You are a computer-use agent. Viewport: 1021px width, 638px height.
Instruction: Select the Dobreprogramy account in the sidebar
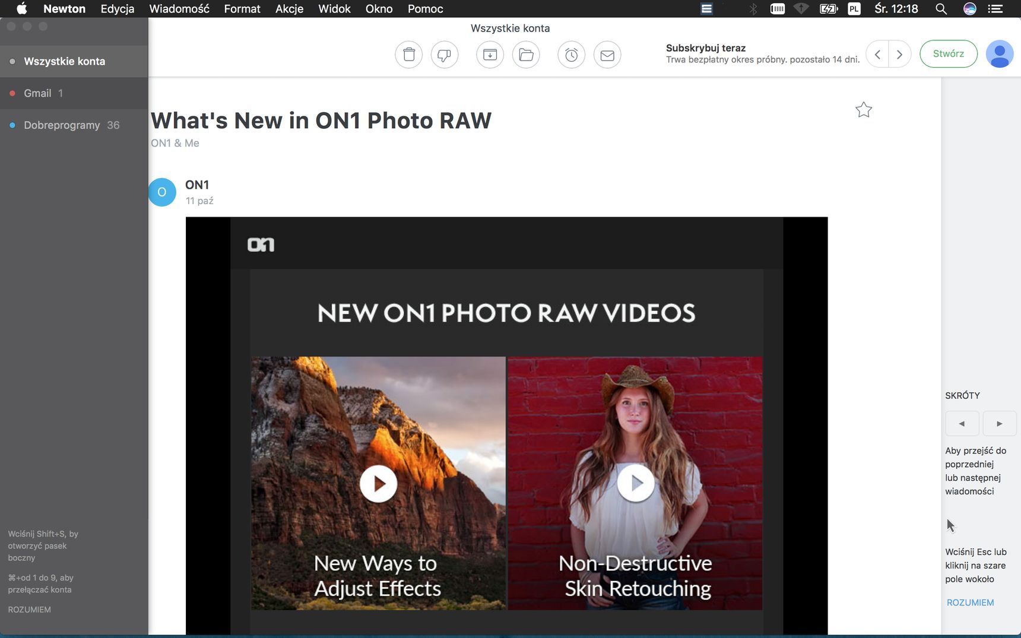click(74, 125)
